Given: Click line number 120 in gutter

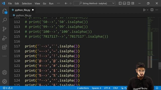Looking at the screenshot, I should click(17, 61).
